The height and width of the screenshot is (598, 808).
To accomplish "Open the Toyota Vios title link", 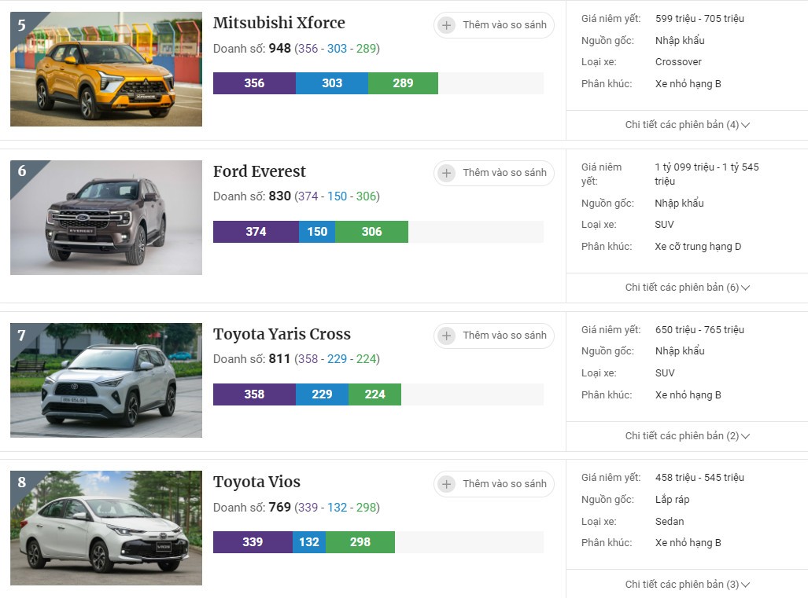I will click(x=256, y=482).
